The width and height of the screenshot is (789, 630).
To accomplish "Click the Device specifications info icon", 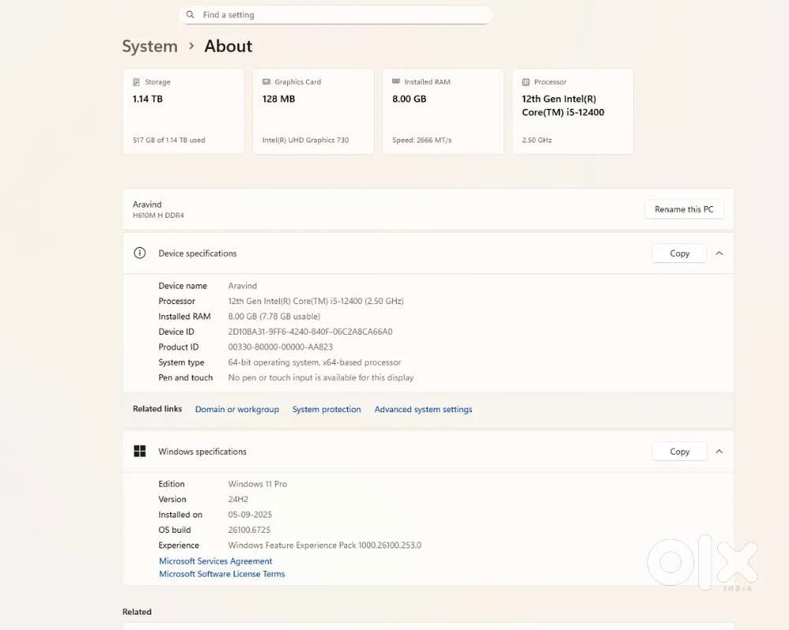I will 140,253.
